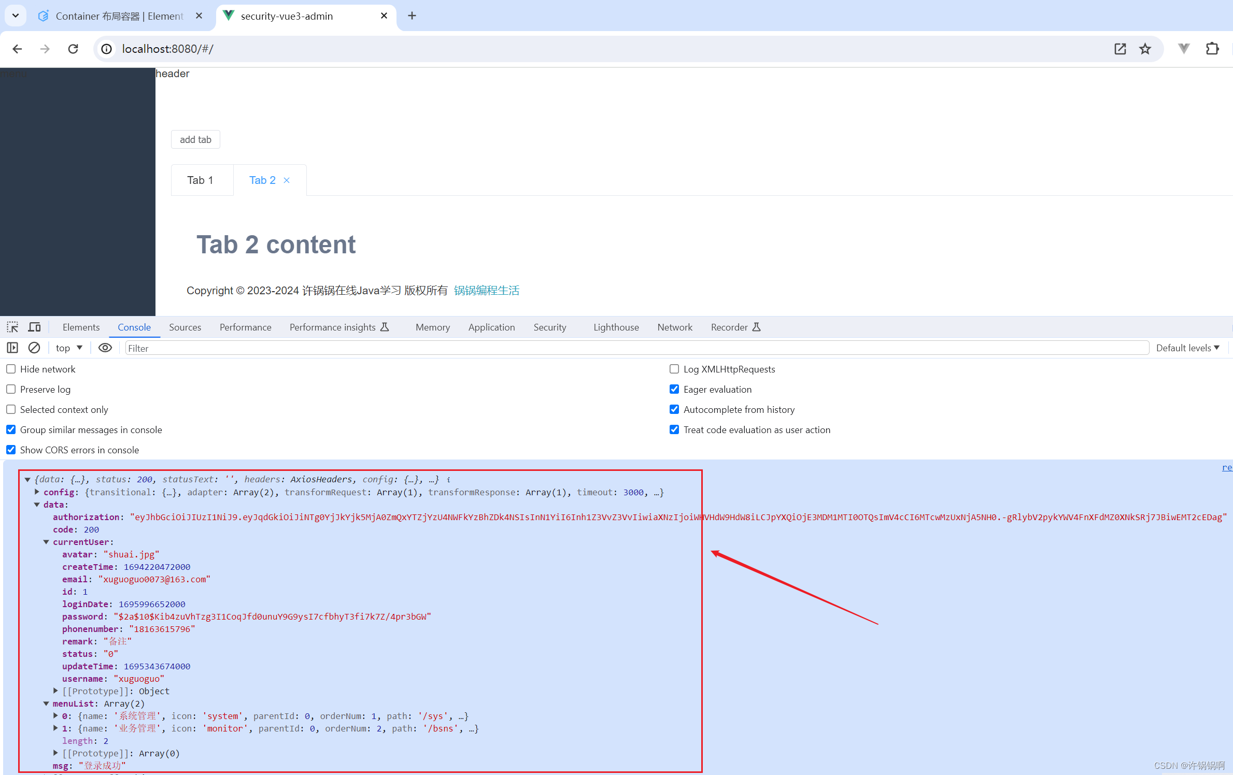Expand [[Prototype]] Array(0)
1233x775 pixels.
[x=55, y=753]
